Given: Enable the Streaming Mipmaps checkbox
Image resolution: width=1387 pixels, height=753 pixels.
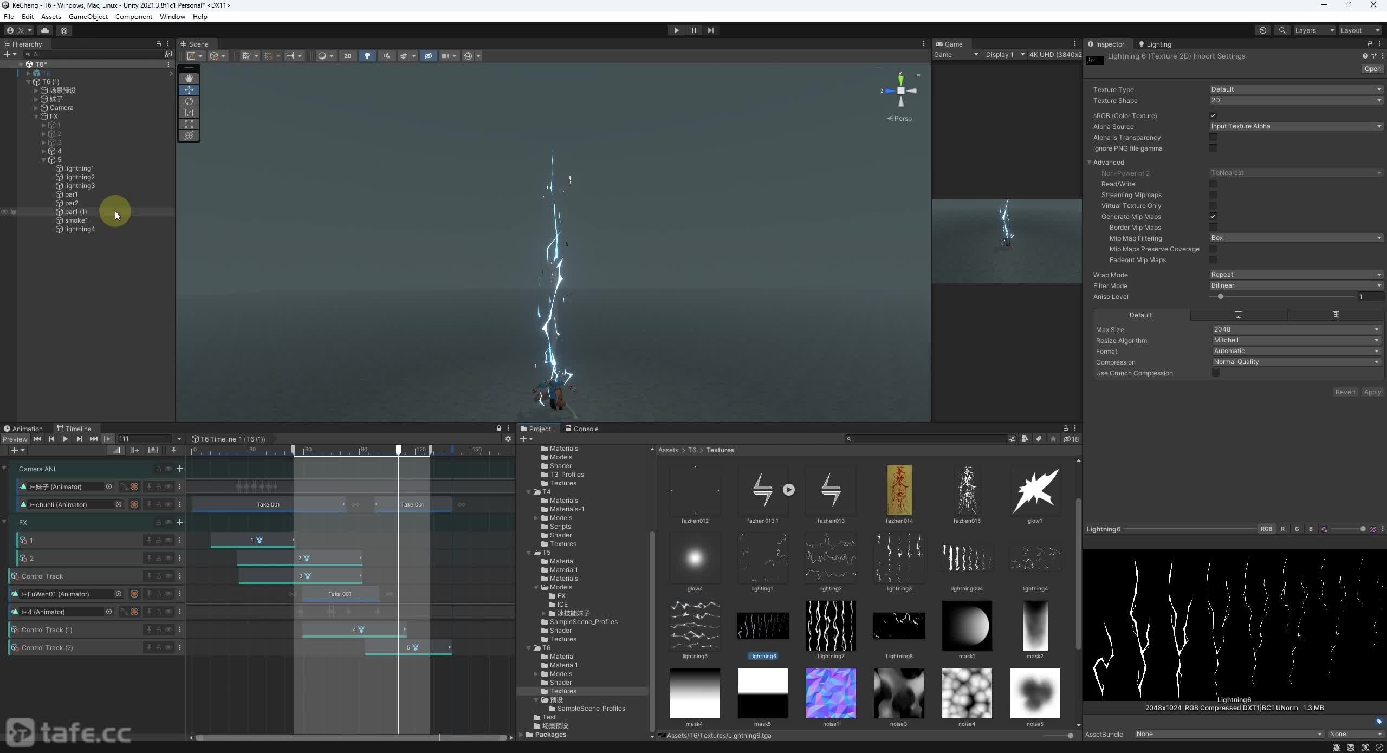Looking at the screenshot, I should 1213,195.
